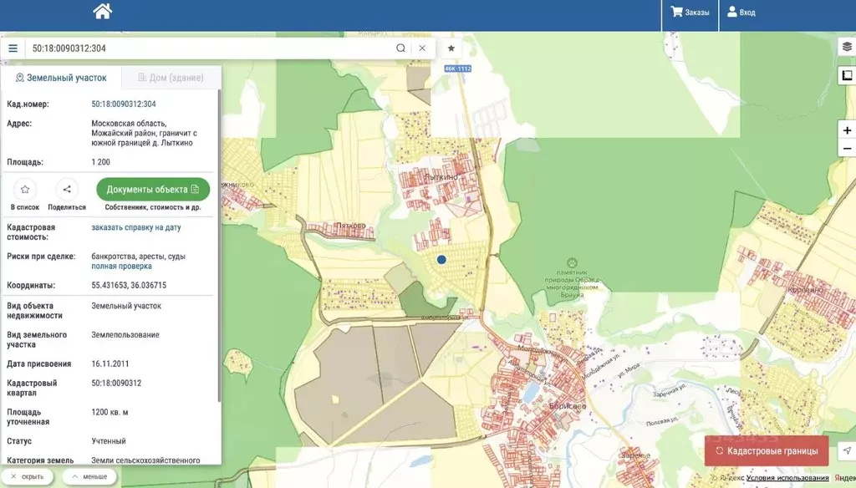
Task: Open the hamburger menu beside search
Action: pyautogui.click(x=13, y=48)
